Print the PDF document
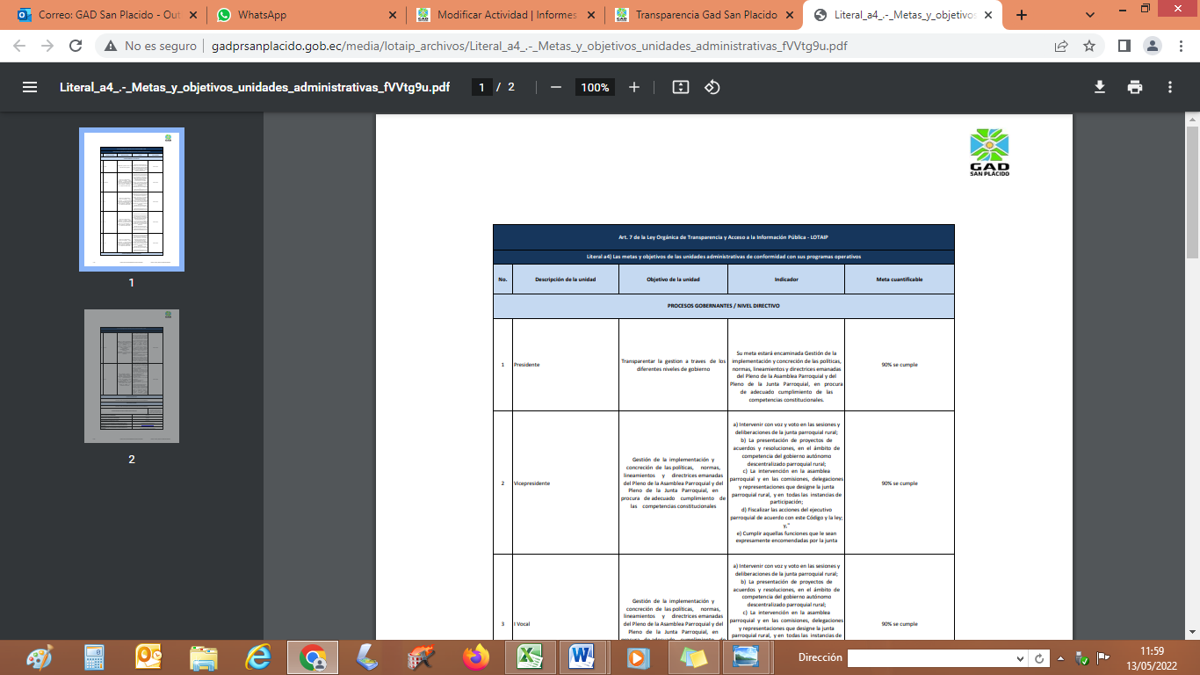The width and height of the screenshot is (1200, 675). [x=1135, y=87]
